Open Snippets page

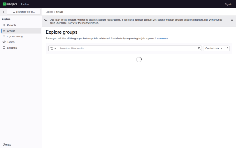(x=21, y=48)
